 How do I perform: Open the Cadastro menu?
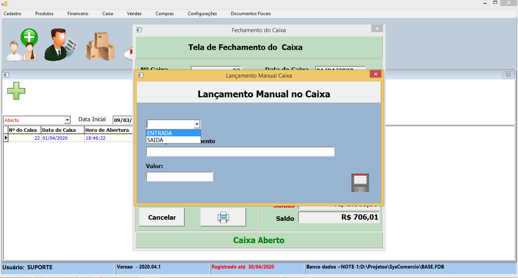click(x=12, y=13)
